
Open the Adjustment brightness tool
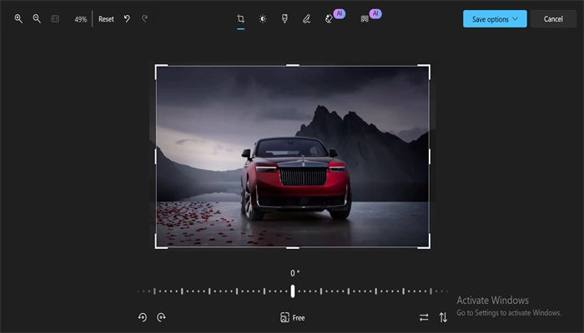coord(263,18)
